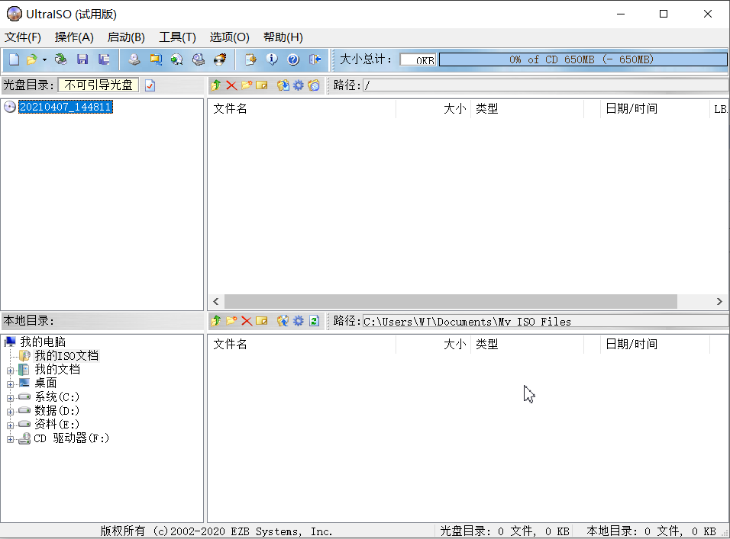Expand the CD 驱动器(F:) node

tap(10, 439)
